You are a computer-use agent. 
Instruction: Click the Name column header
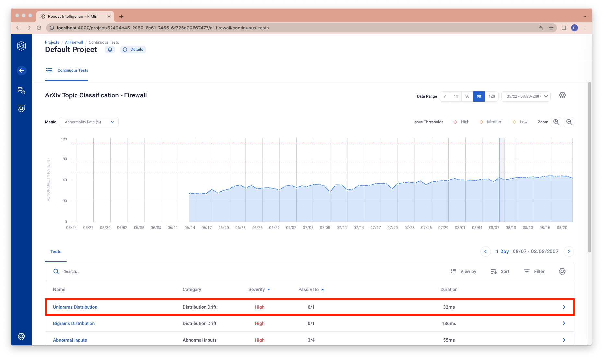pyautogui.click(x=59, y=289)
